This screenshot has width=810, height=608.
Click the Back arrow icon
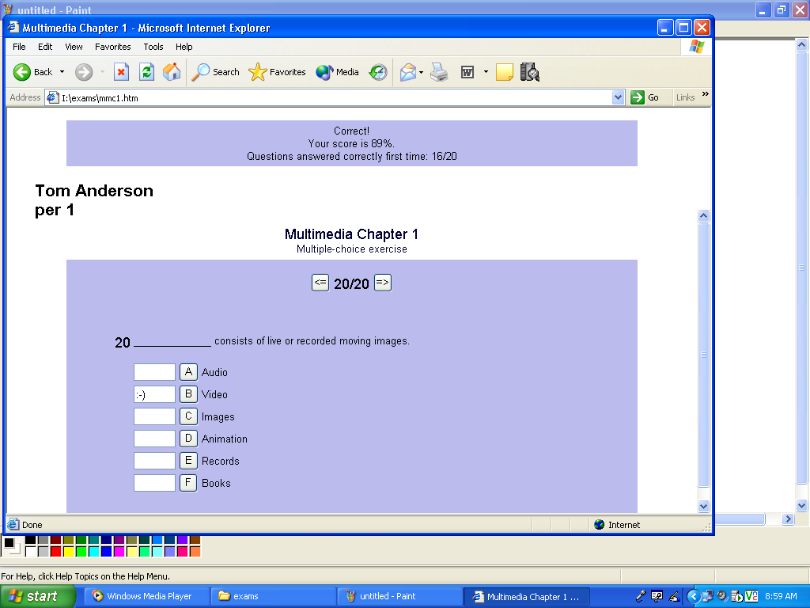click(x=22, y=72)
